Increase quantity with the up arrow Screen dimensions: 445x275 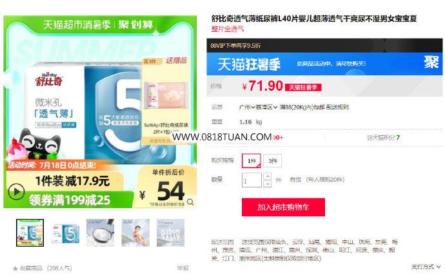[x=268, y=176]
